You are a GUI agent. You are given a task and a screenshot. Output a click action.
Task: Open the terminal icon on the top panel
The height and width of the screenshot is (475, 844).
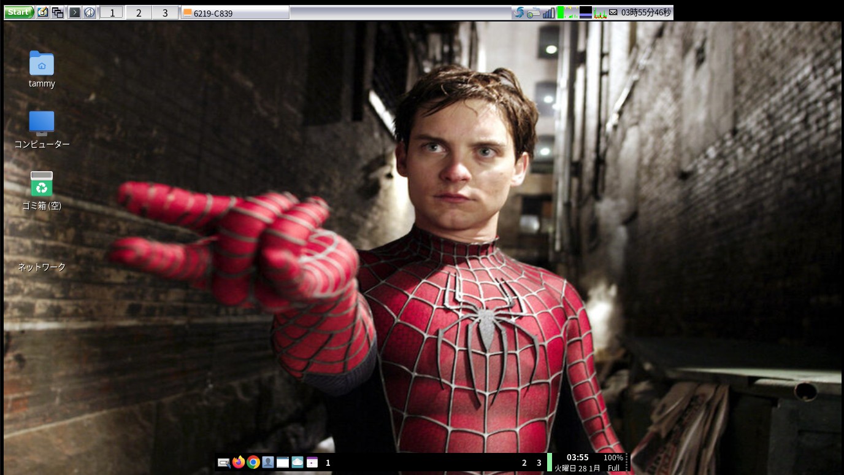pos(75,12)
